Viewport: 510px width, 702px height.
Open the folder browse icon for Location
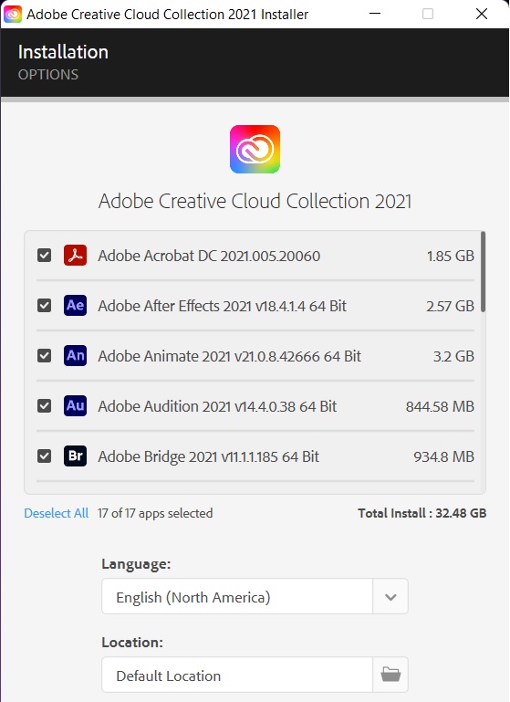pyautogui.click(x=390, y=675)
